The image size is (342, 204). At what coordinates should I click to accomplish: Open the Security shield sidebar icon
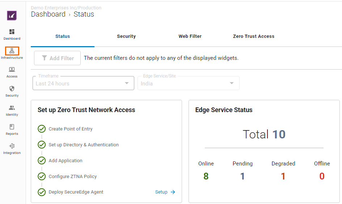pyautogui.click(x=12, y=89)
